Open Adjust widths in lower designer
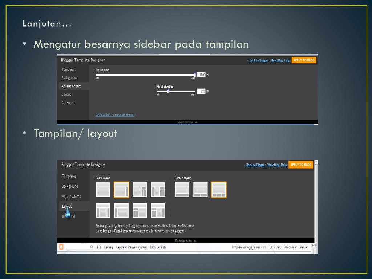 [72, 197]
